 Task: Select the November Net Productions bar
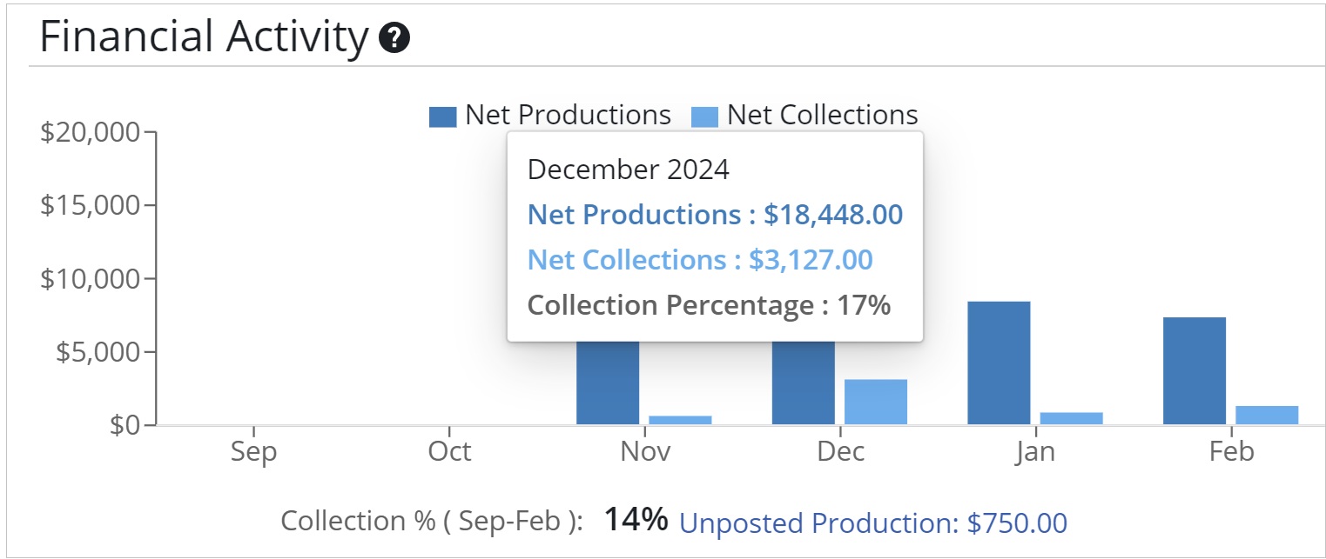608,383
